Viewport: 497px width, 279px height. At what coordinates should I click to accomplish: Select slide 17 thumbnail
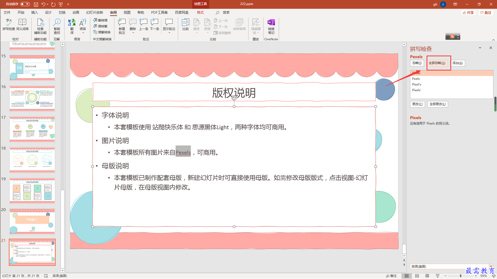(32, 129)
